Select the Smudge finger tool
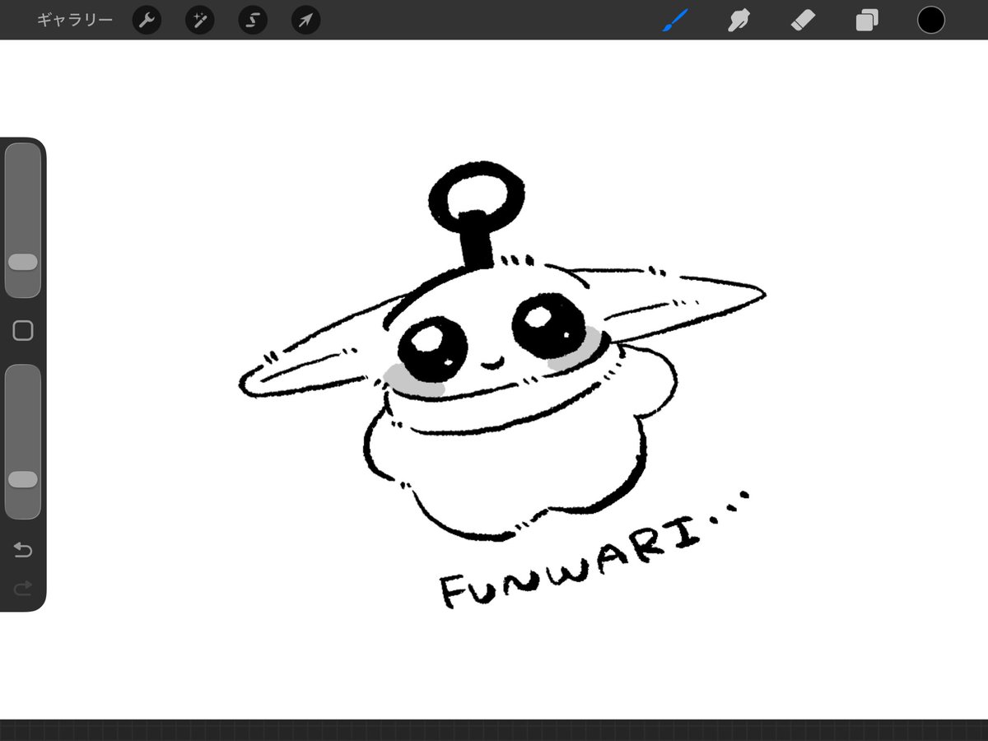The width and height of the screenshot is (988, 741). [739, 20]
